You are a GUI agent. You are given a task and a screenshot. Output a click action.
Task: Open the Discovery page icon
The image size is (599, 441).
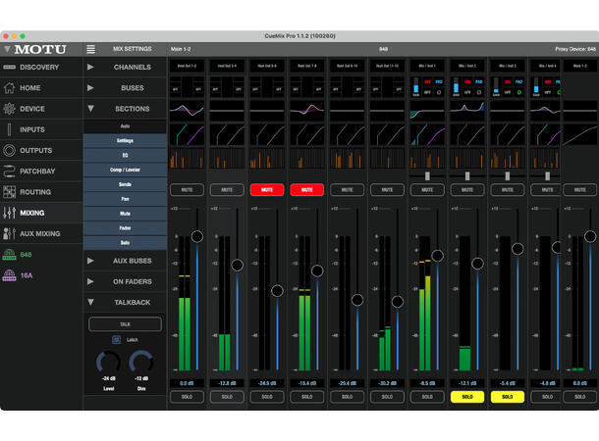[9, 68]
